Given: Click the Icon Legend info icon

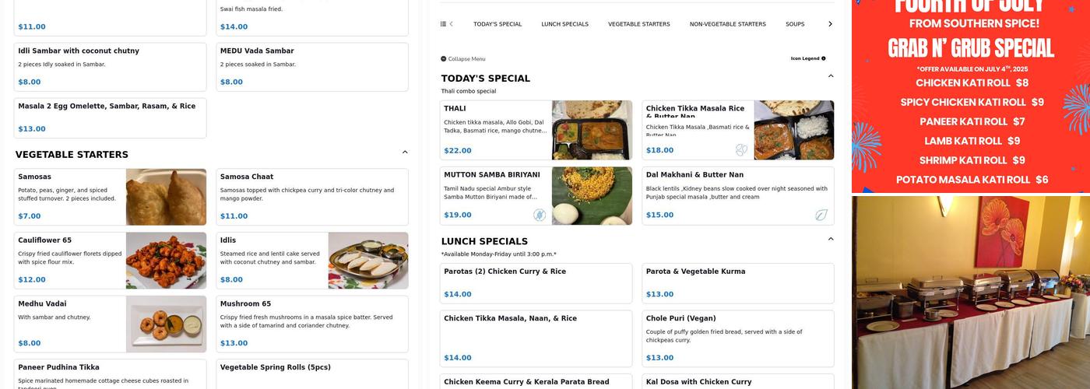Looking at the screenshot, I should click(x=824, y=58).
